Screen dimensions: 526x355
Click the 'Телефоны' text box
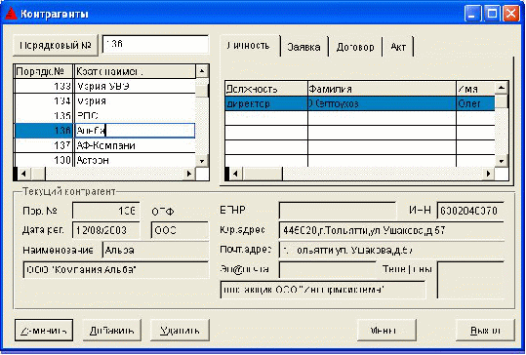tap(470, 280)
